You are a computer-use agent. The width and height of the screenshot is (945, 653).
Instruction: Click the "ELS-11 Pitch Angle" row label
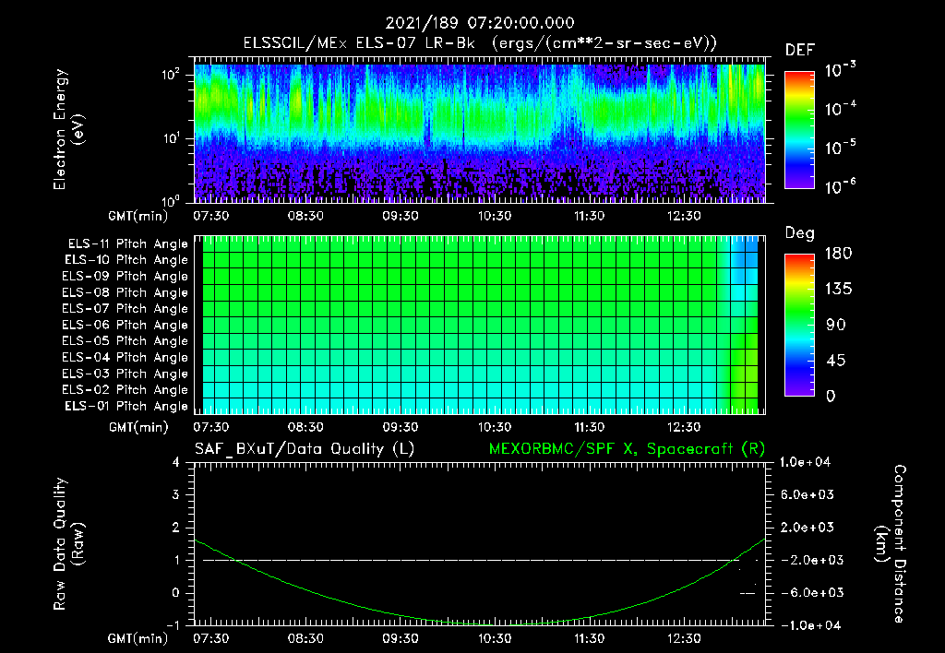[x=127, y=244]
